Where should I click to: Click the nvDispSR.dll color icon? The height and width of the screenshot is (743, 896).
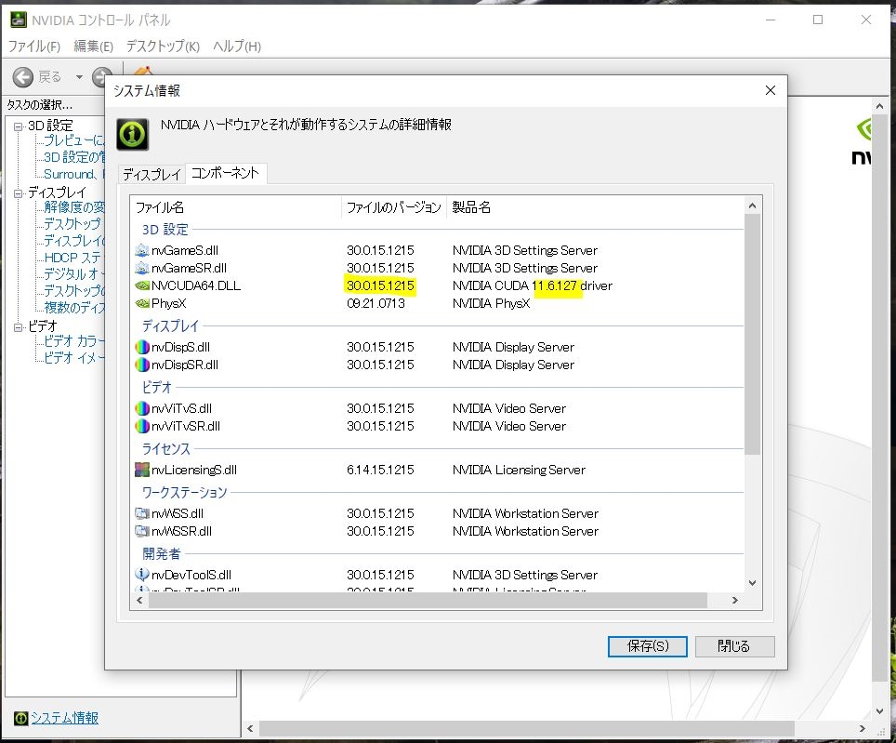tap(141, 365)
